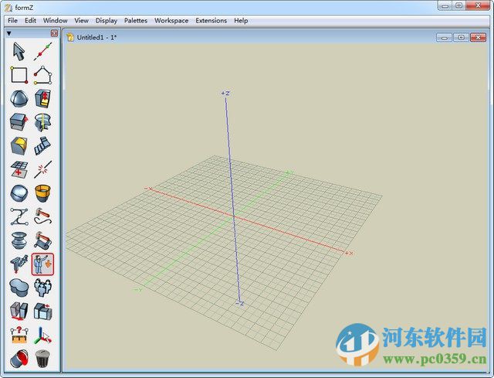The image size is (494, 378).
Task: Activate the Hammer curve edit tool
Action: [43, 216]
